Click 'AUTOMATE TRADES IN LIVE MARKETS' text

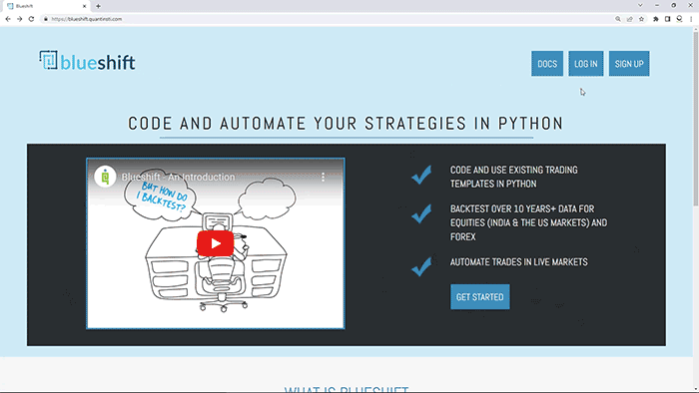click(519, 262)
